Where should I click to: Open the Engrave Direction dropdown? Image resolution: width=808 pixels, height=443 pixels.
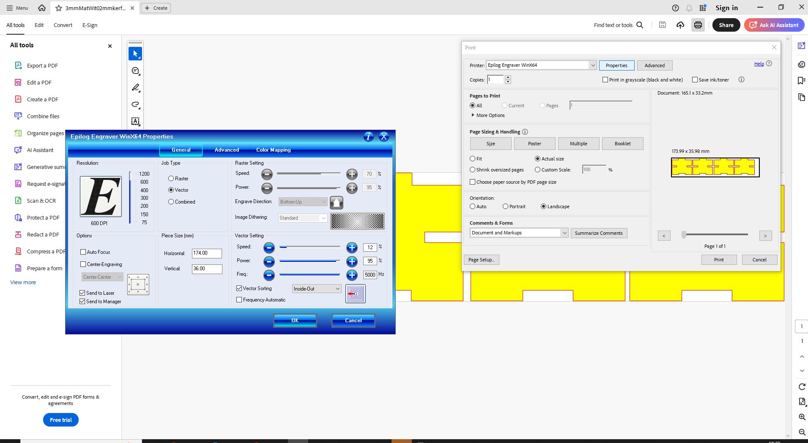(303, 202)
